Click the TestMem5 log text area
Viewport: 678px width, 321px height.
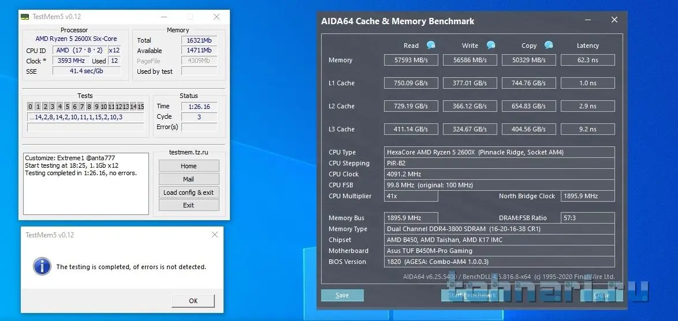pos(85,184)
